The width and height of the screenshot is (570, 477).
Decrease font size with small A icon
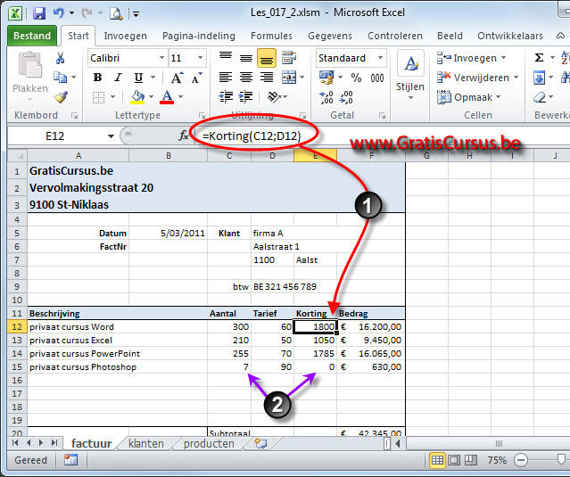(x=196, y=78)
